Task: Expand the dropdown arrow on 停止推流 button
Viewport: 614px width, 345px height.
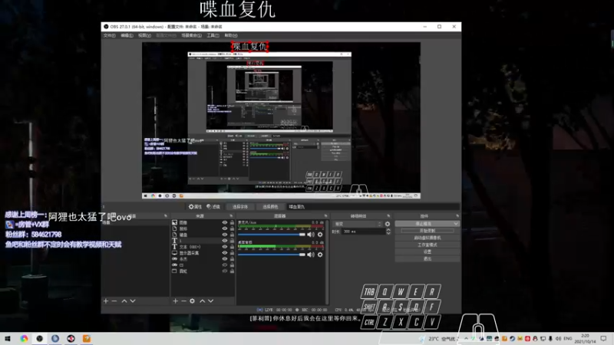Action: pyautogui.click(x=456, y=224)
